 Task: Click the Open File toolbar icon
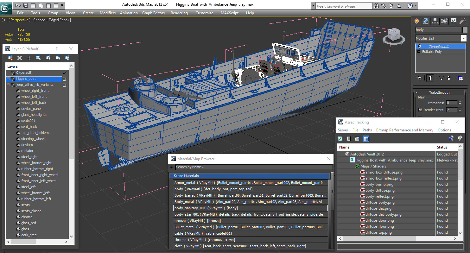pyautogui.click(x=18, y=5)
